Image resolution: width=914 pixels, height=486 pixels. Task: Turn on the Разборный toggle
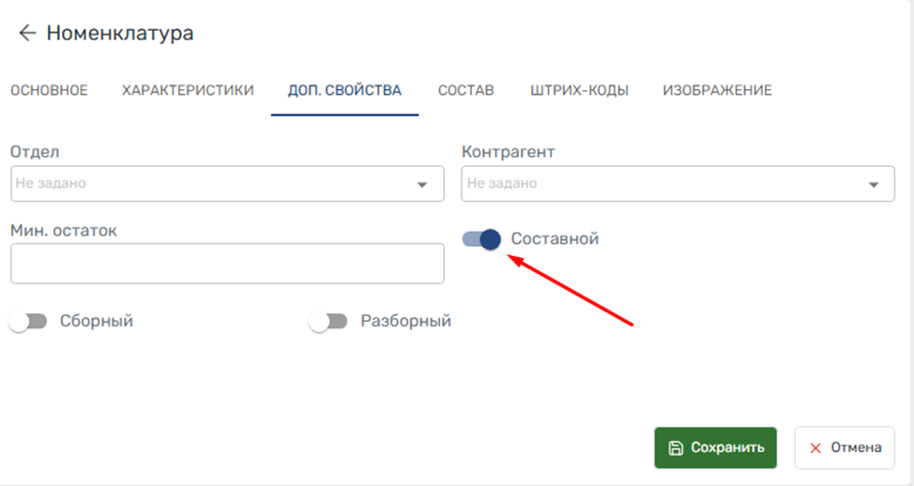coord(329,322)
